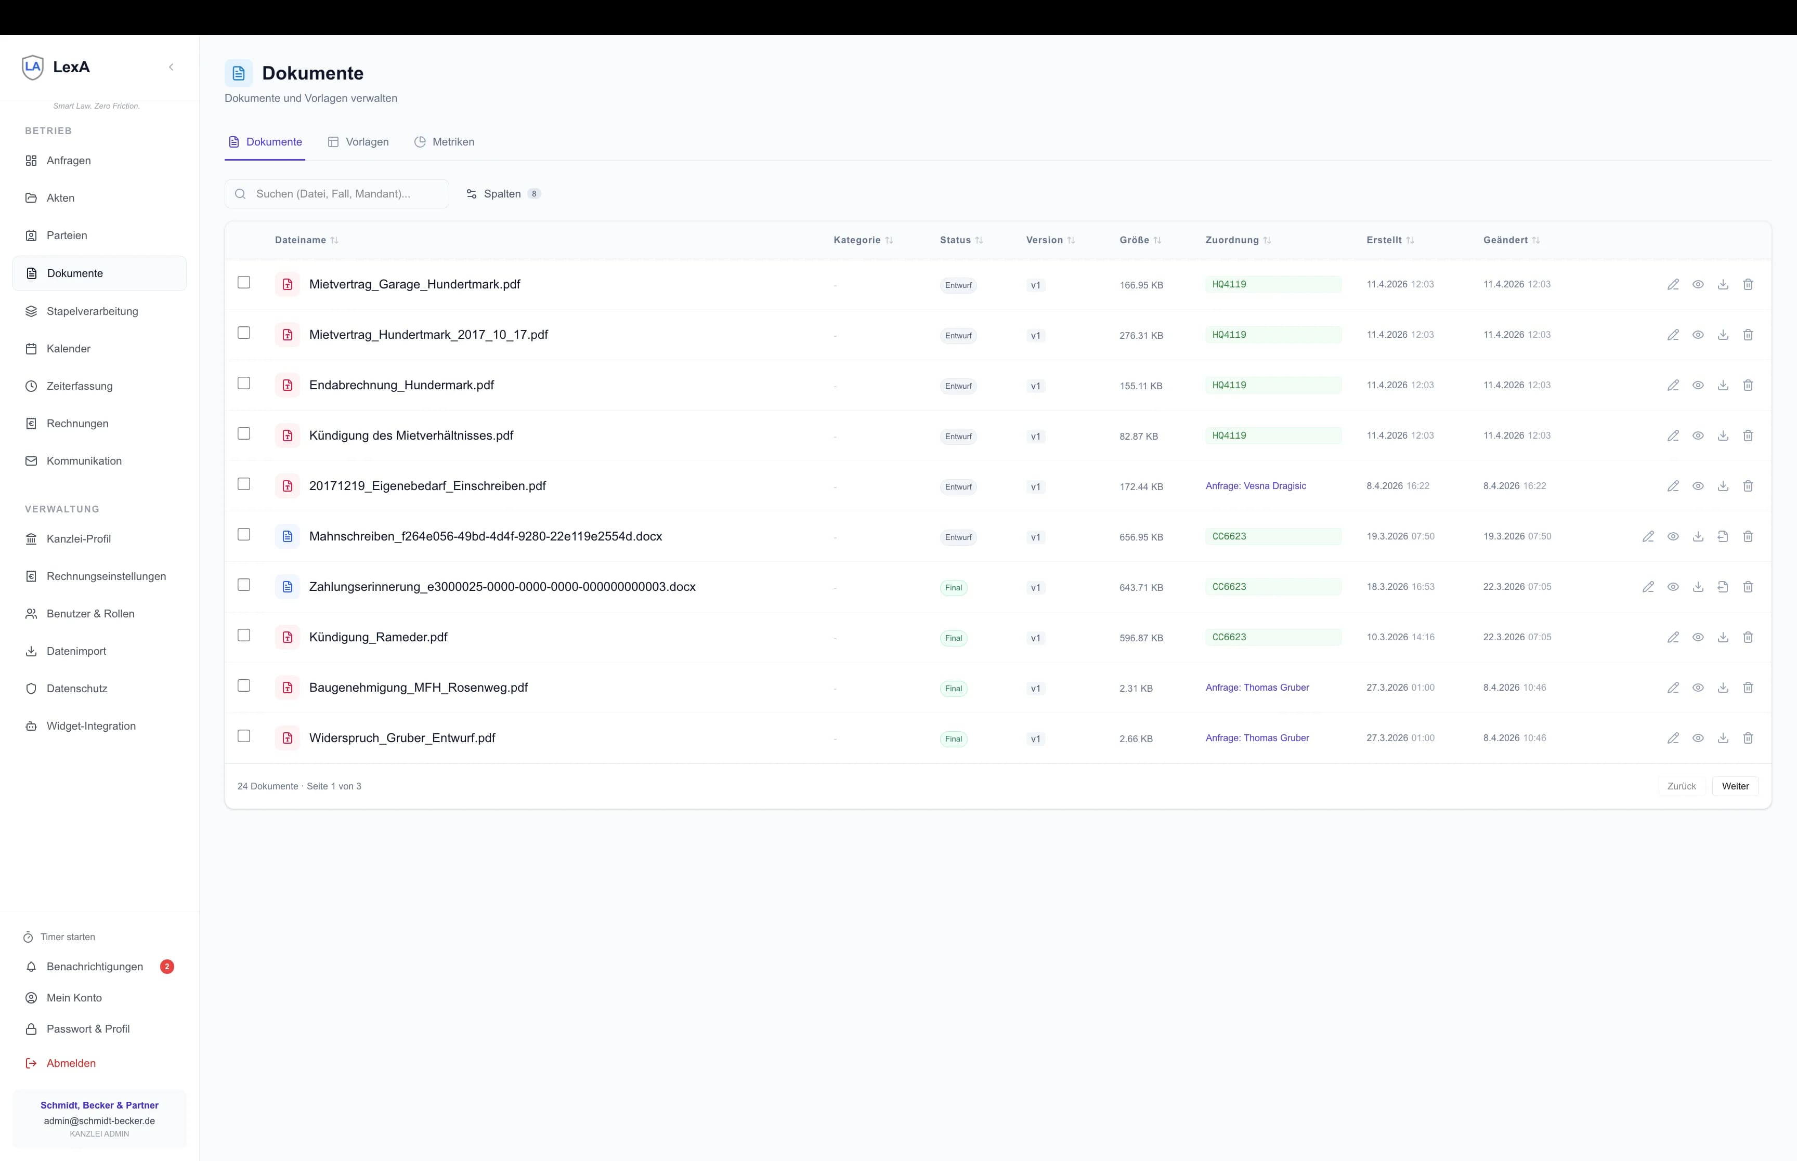Download Kündigung_Rameder.pdf via download icon
The image size is (1797, 1161).
click(x=1722, y=637)
